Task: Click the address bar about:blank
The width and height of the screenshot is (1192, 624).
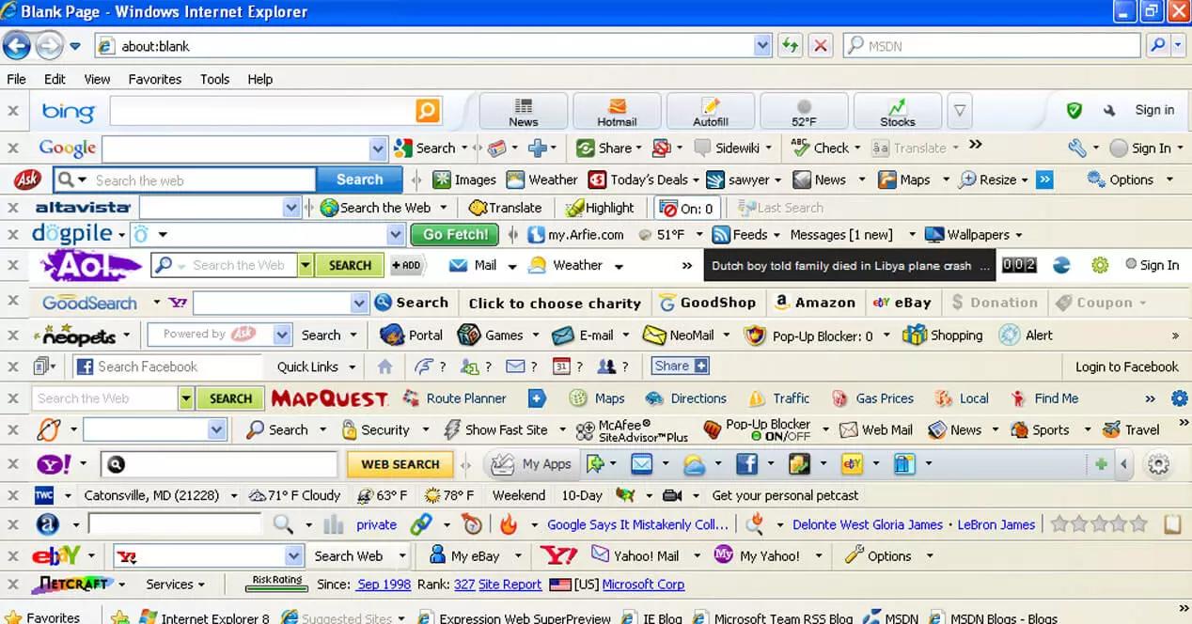Action: click(432, 45)
